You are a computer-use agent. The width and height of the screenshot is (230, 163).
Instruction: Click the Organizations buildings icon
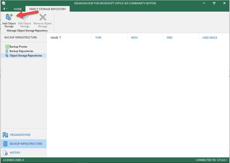[x=5, y=135]
